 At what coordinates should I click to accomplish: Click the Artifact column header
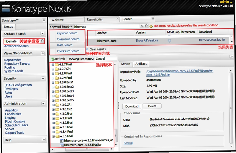pos(115,33)
